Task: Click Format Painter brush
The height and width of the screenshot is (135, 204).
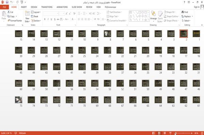Action: click(15, 21)
